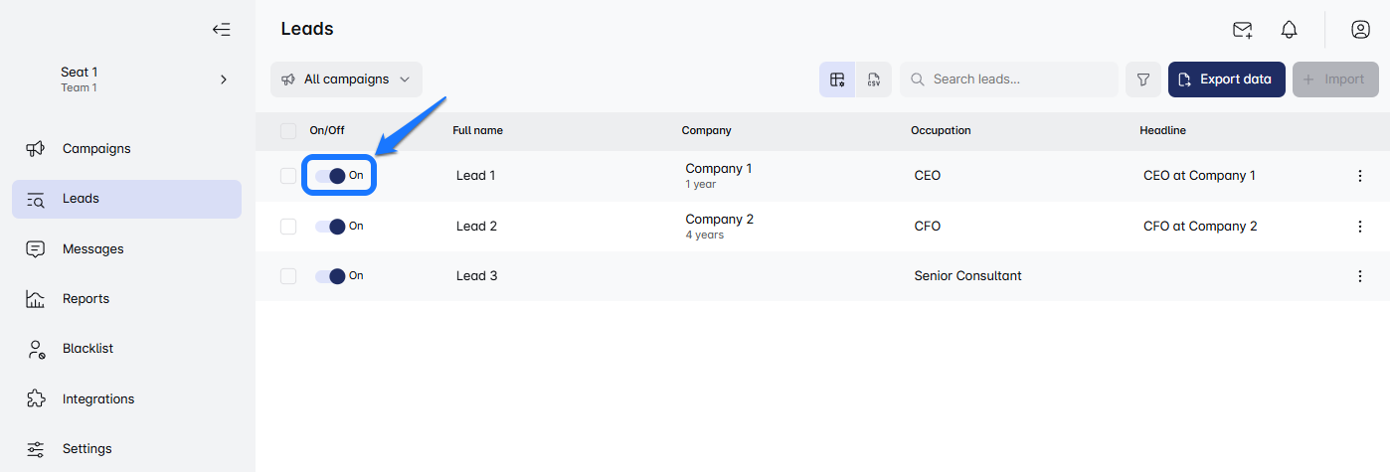Toggle off the Lead 1 switch
The width and height of the screenshot is (1390, 472).
click(330, 176)
